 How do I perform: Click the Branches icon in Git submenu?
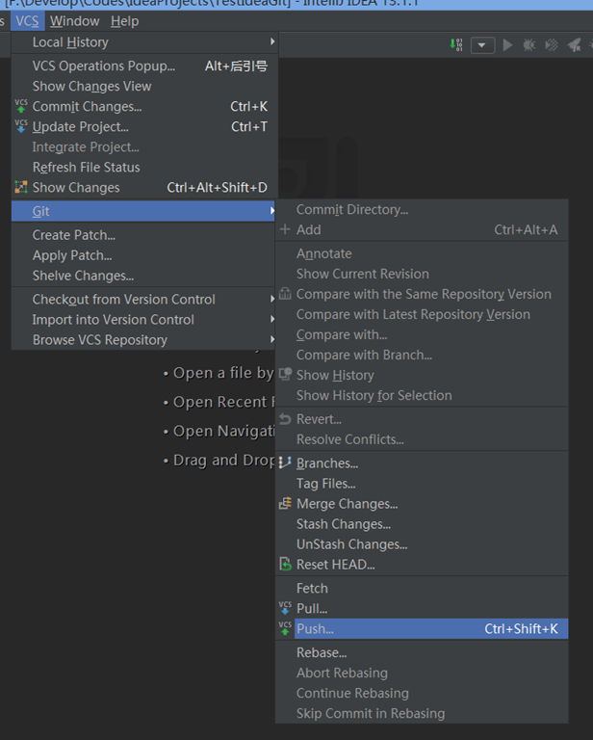pyautogui.click(x=285, y=463)
